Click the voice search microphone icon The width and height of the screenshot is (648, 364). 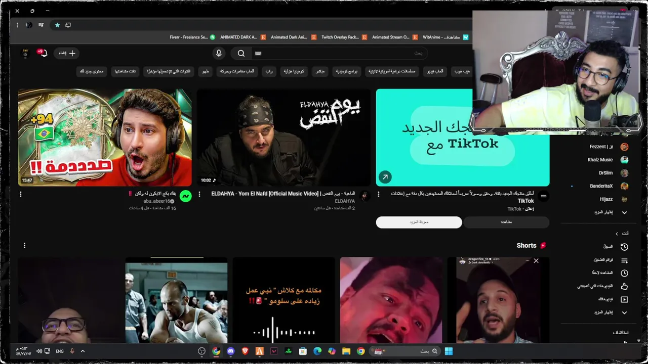[219, 53]
